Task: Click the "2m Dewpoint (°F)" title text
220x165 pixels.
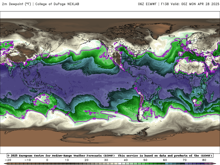Action: (x=16, y=4)
